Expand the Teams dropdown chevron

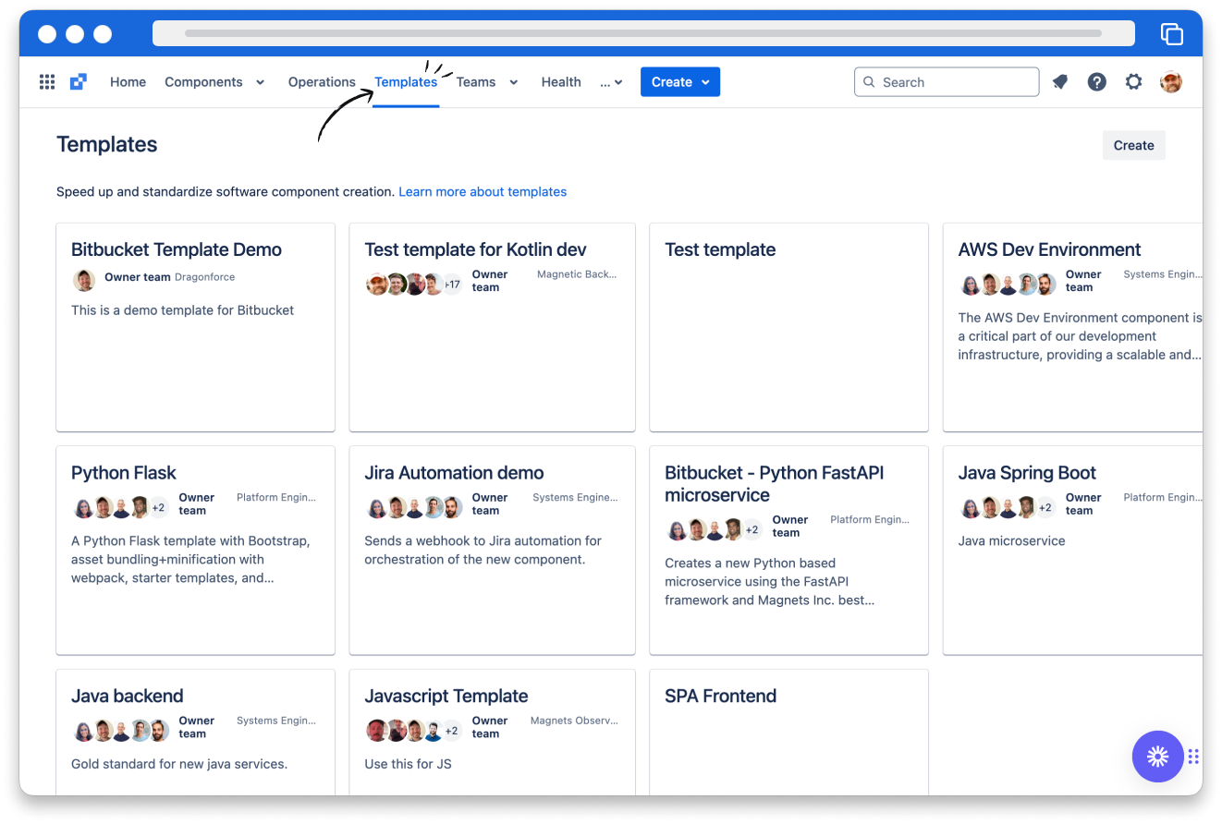514,82
